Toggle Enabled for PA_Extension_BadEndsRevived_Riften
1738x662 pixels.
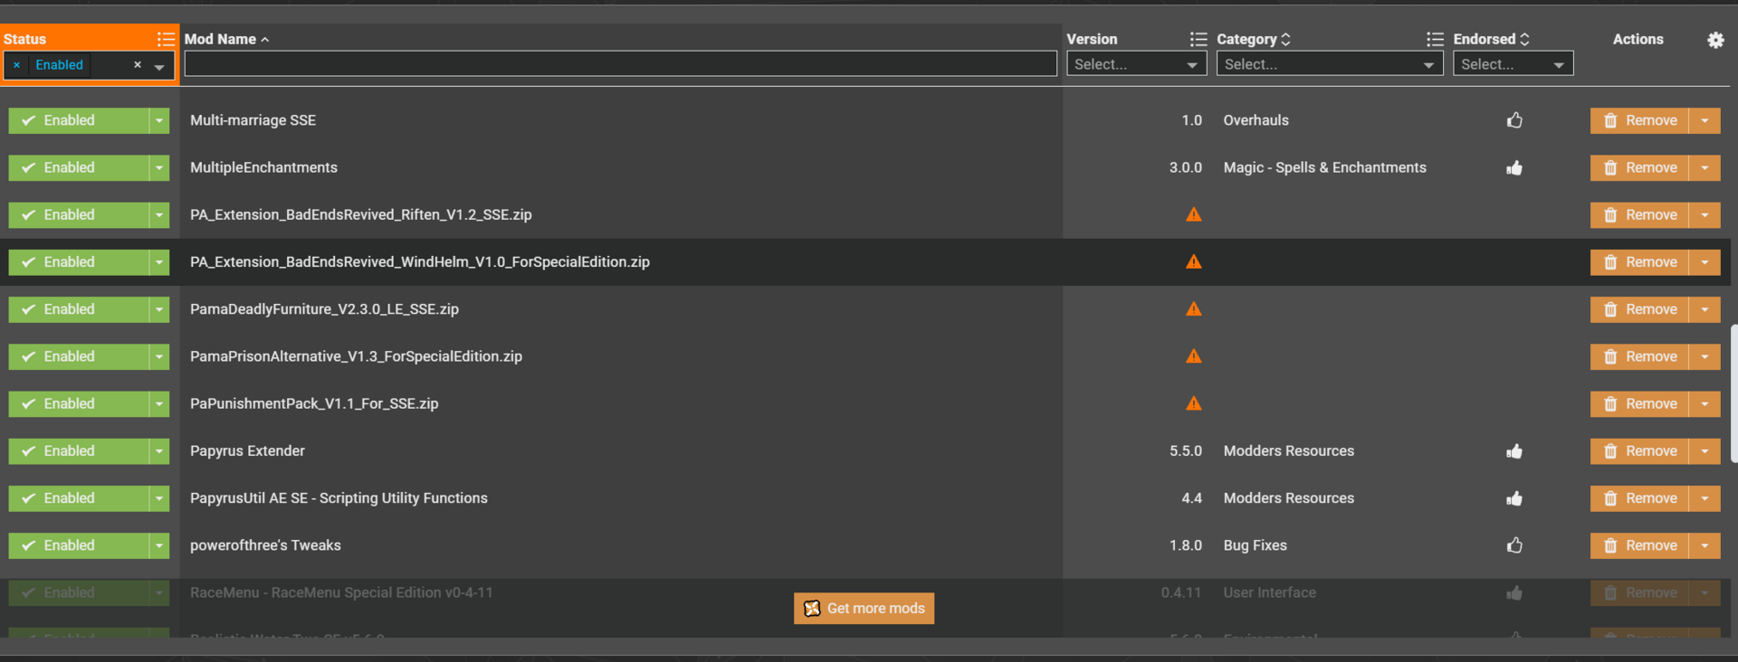click(79, 214)
